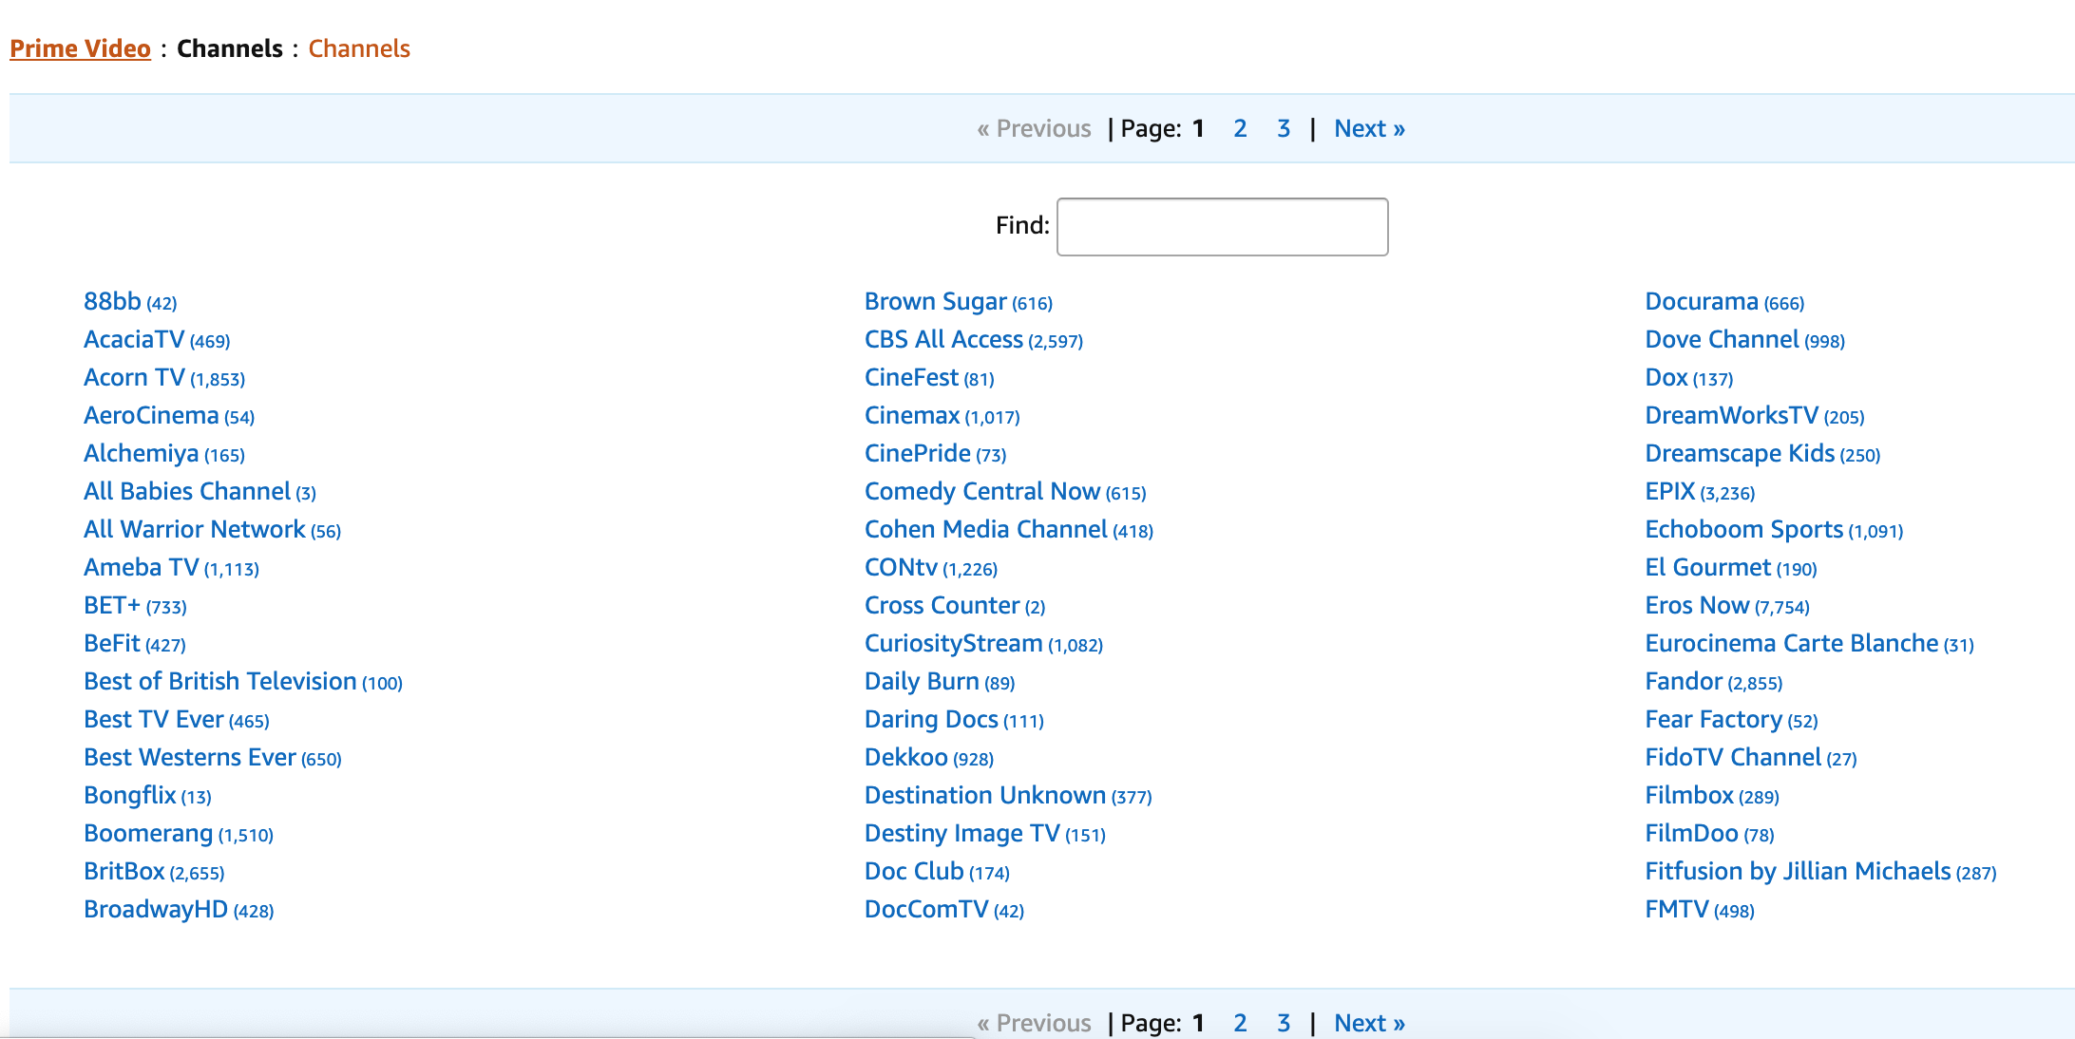Go to page 3 in bottom pagination
Viewport: 2075px width, 1039px height.
[x=1284, y=1023]
